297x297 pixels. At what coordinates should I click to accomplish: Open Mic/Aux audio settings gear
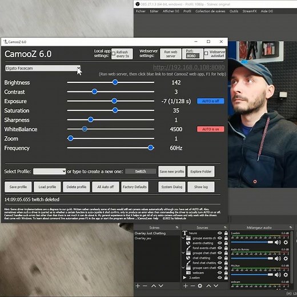coord(286,275)
